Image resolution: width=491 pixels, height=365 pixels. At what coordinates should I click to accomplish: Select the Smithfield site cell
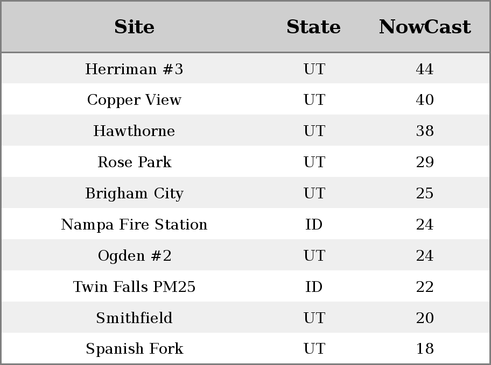(134, 318)
